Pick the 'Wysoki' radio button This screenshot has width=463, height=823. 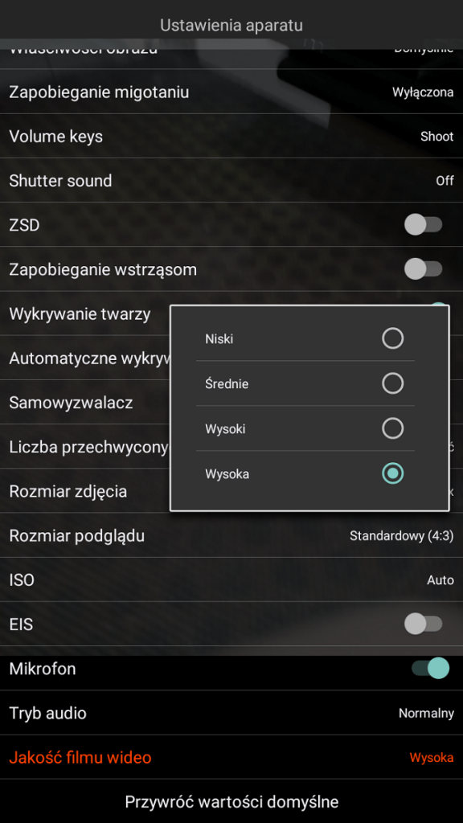(x=392, y=428)
